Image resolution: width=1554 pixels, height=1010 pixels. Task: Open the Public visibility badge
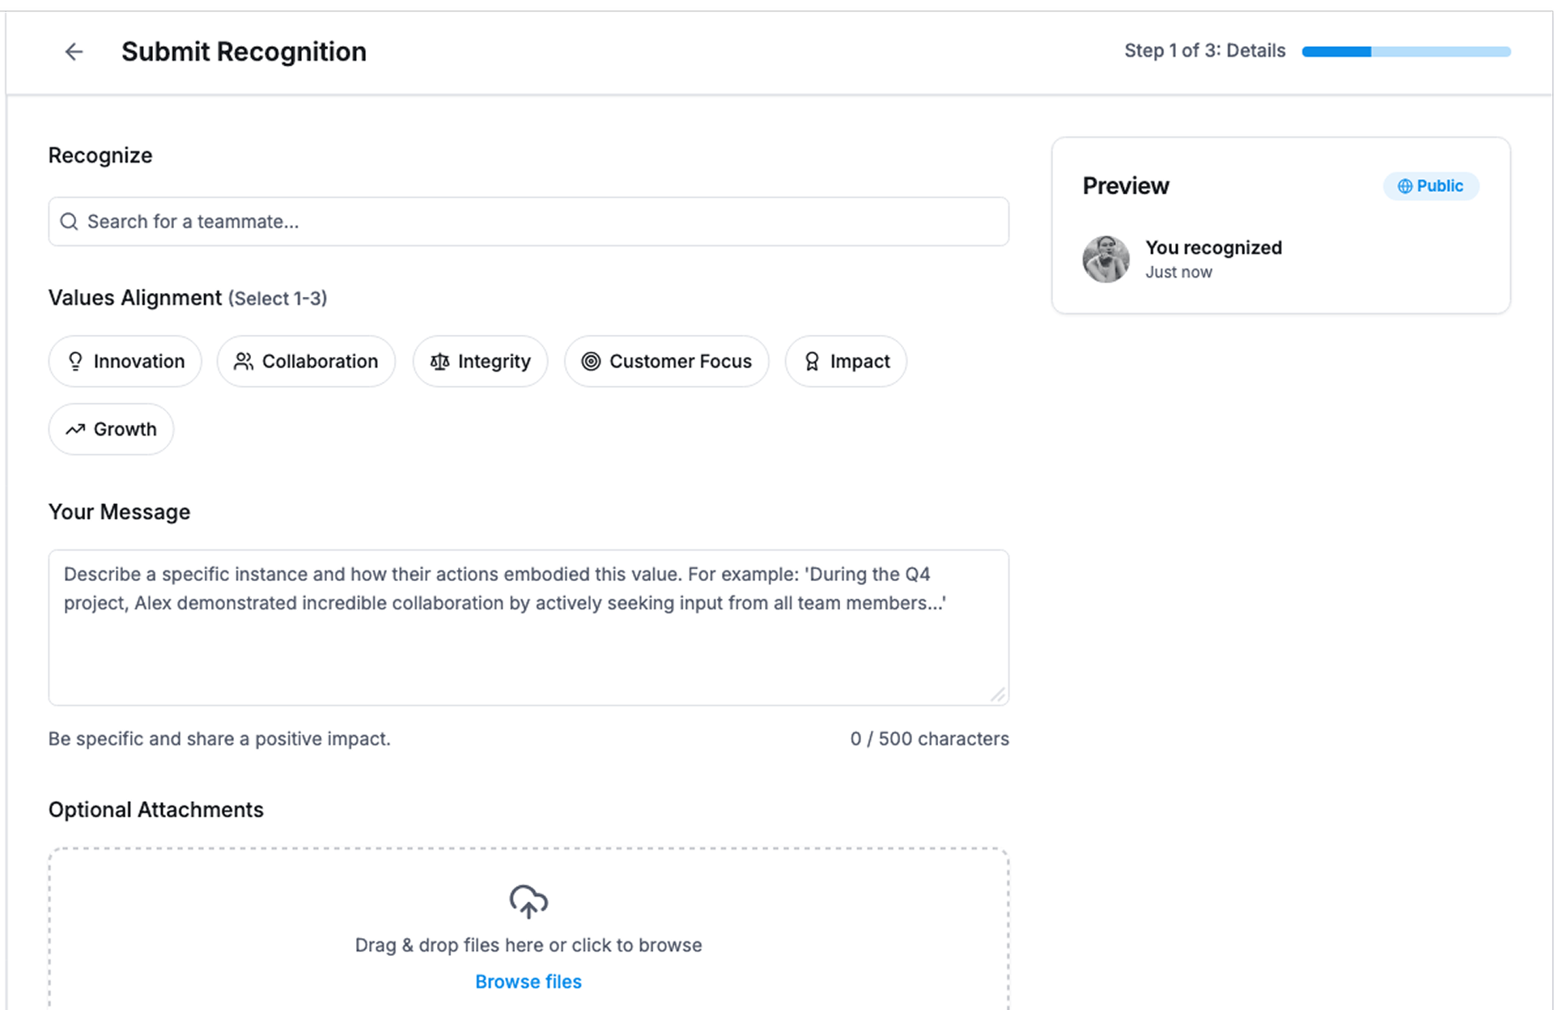pyautogui.click(x=1430, y=186)
